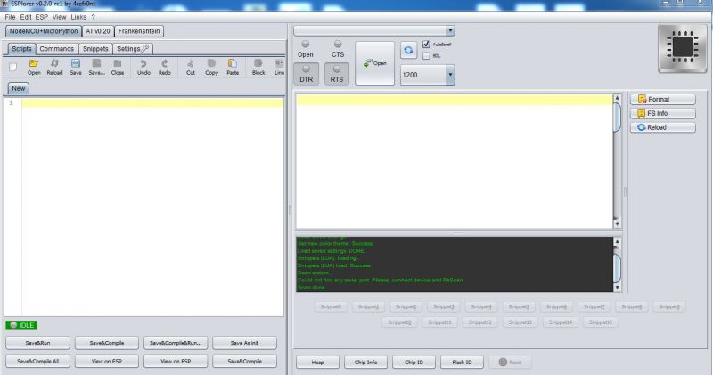
Task: Uncheck the AutoScroll checkbox
Action: (426, 44)
